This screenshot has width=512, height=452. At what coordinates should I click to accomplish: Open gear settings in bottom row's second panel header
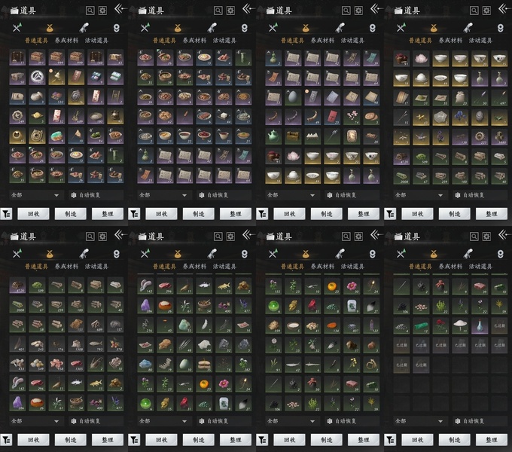coord(230,237)
